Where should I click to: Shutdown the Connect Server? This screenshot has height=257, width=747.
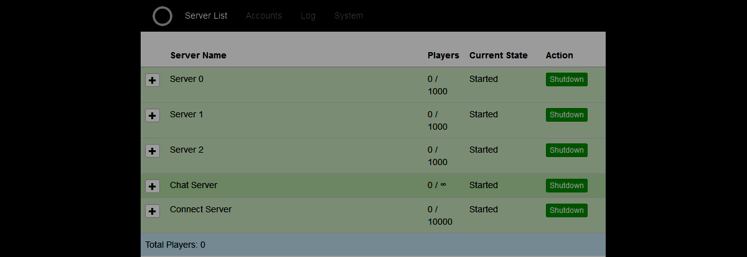pyautogui.click(x=566, y=210)
